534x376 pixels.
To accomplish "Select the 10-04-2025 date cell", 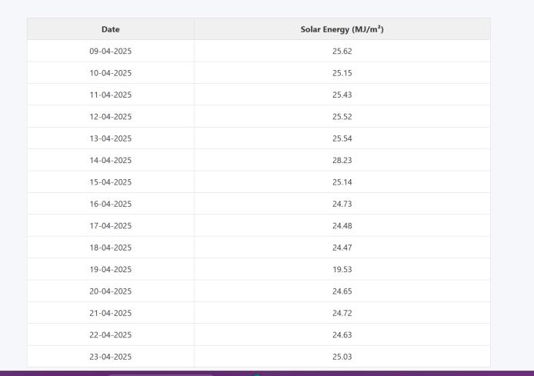I will tap(111, 73).
